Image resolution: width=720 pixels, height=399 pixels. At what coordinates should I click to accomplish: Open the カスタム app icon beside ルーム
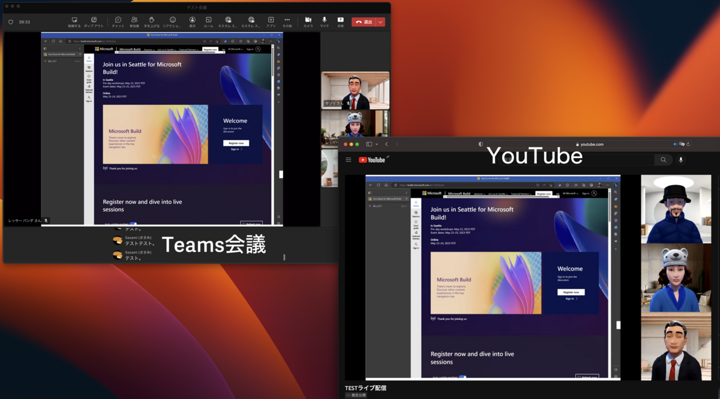pos(228,22)
